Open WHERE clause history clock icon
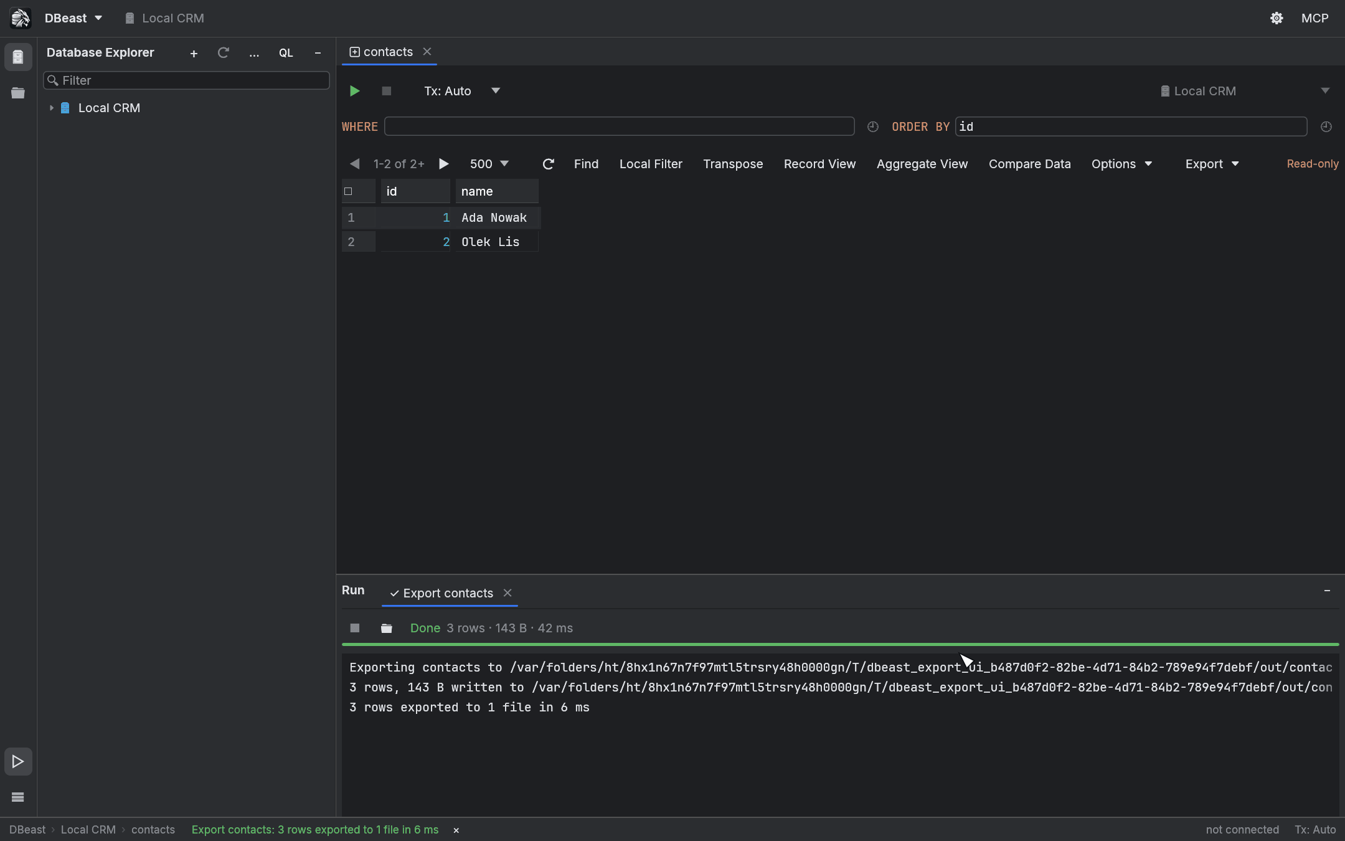 point(873,126)
